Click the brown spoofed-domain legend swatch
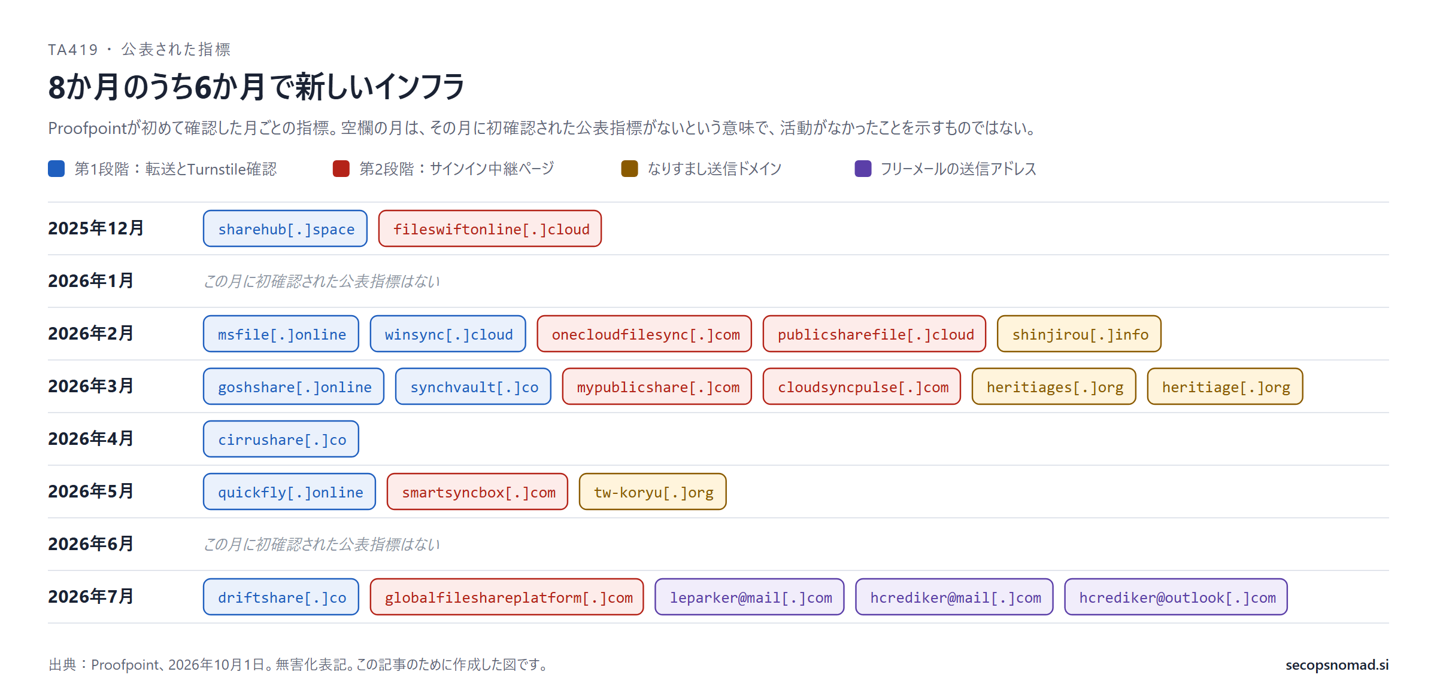 point(629,169)
